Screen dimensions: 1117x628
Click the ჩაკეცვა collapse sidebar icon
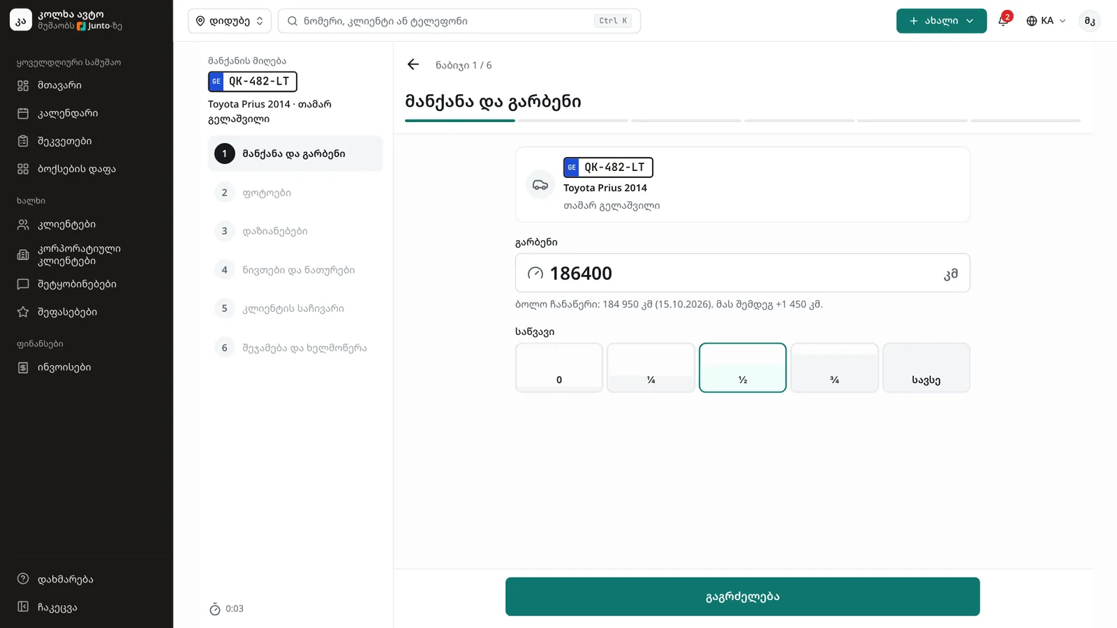coord(23,607)
